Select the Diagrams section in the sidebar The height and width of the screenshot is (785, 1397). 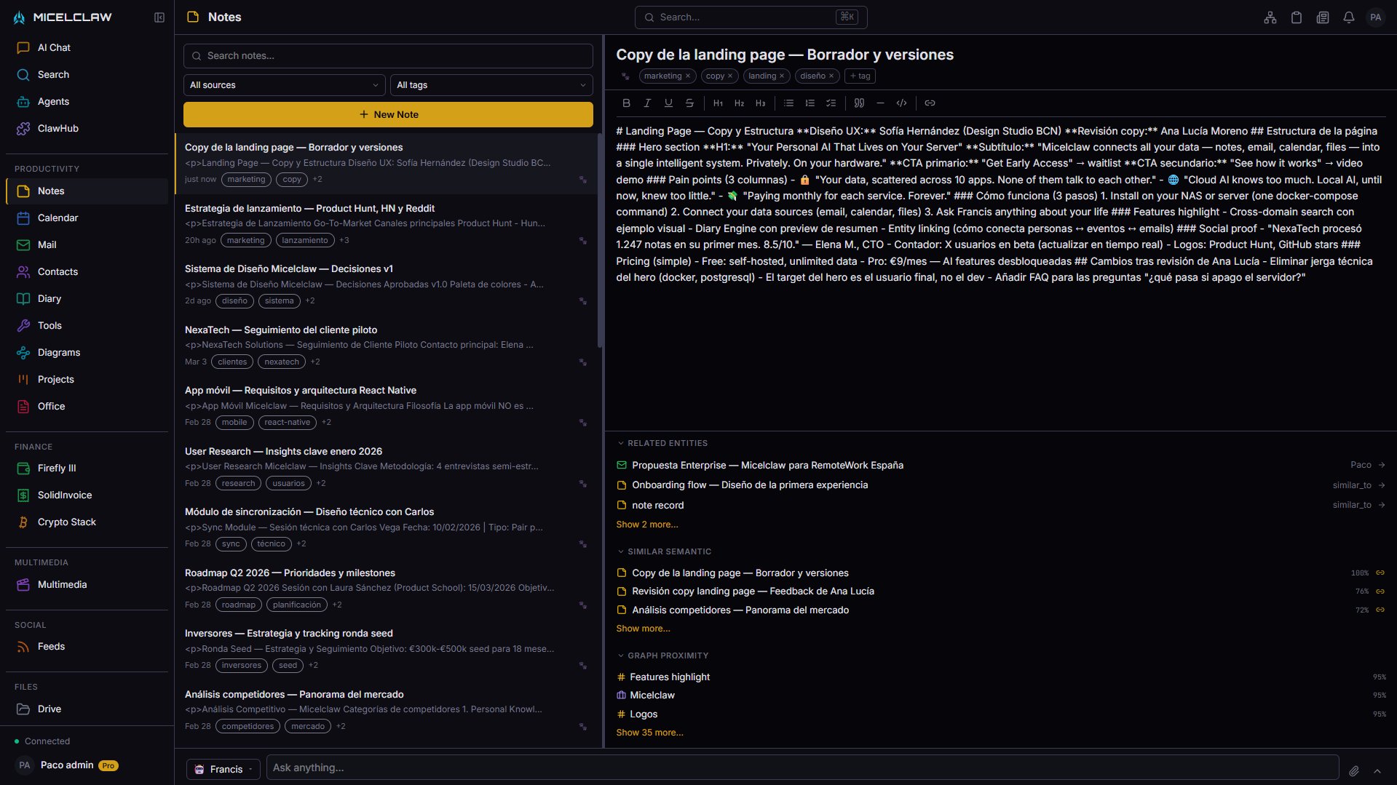(x=59, y=352)
